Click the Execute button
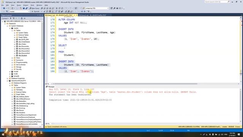Screen dimensions: 243x137 [x=35, y=11]
